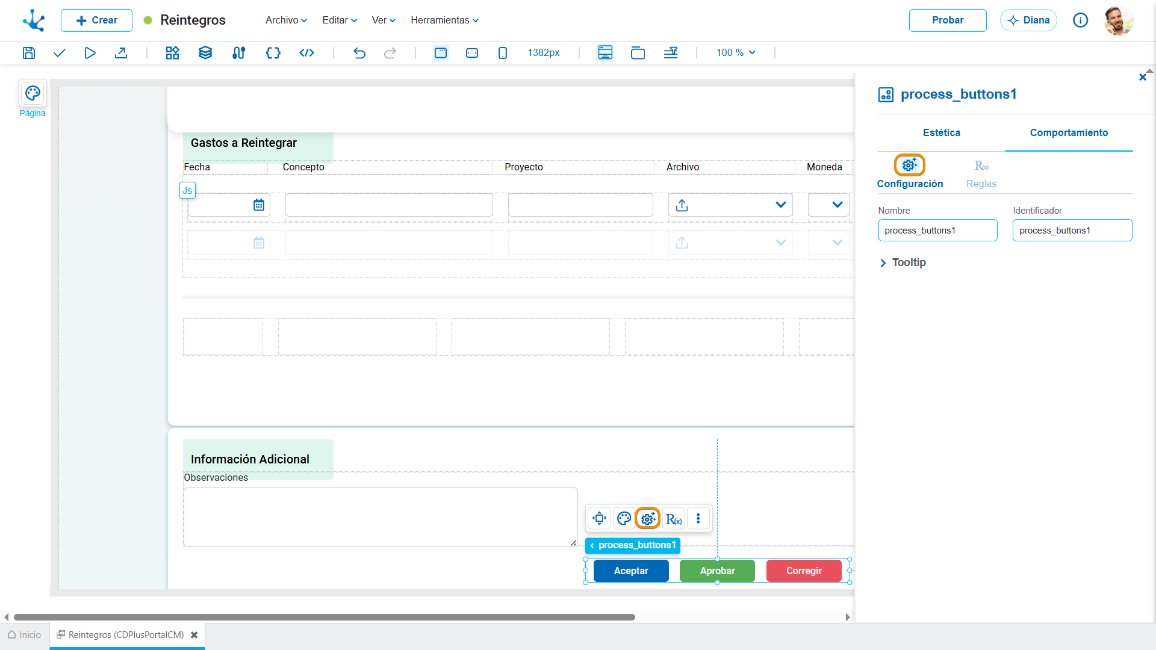The width and height of the screenshot is (1156, 650).
Task: Select the mobile viewport toggle
Action: (x=503, y=53)
